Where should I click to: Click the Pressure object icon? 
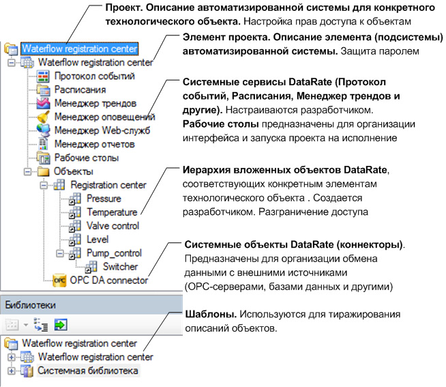click(x=75, y=199)
